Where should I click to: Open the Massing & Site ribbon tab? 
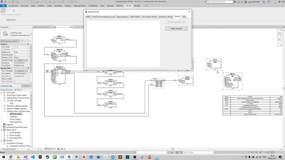(x=80, y=6)
